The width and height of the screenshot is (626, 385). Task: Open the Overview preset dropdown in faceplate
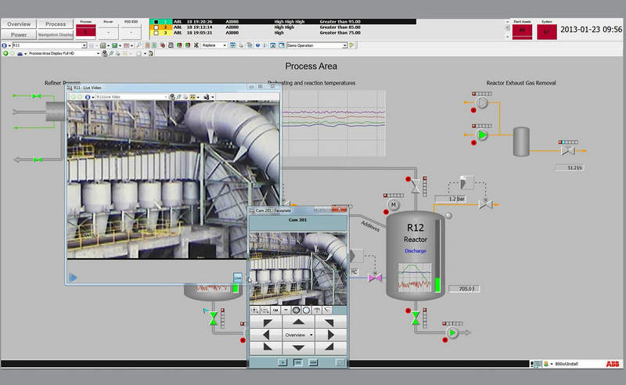(298, 335)
